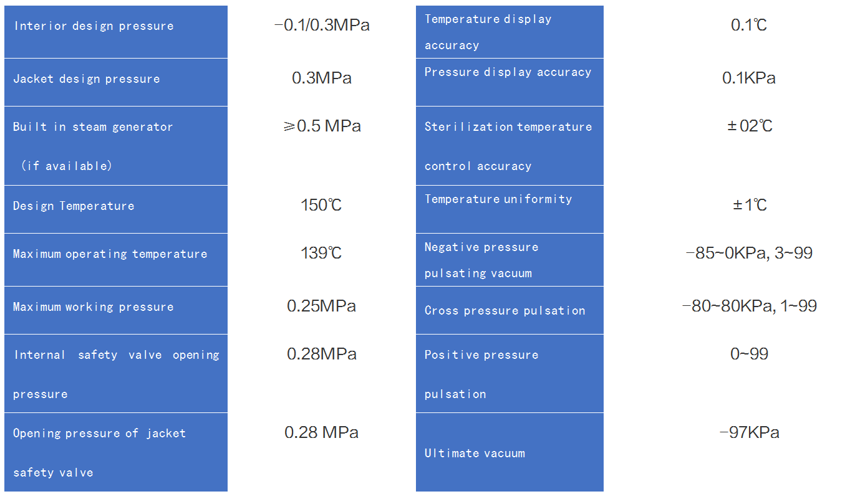This screenshot has height=499, width=845.
Task: Click the 150℃ design temperature value
Action: [x=321, y=205]
